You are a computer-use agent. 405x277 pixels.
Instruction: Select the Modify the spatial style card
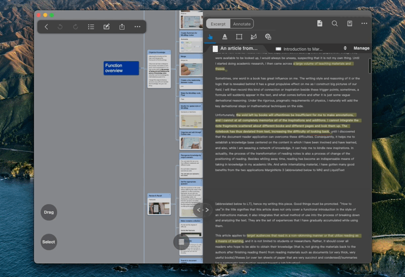point(191,116)
